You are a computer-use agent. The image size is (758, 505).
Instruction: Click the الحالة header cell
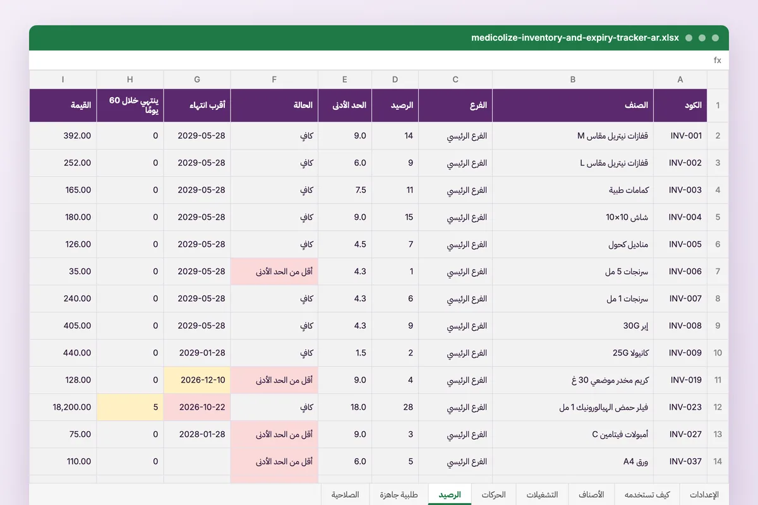[x=274, y=105]
